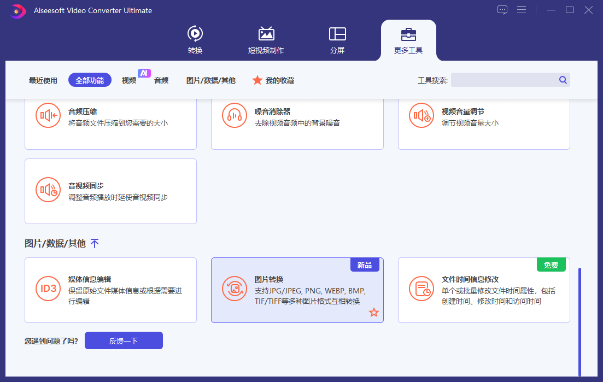Image resolution: width=603 pixels, height=382 pixels.
Task: Click the hamburger menu icon
Action: (x=522, y=9)
